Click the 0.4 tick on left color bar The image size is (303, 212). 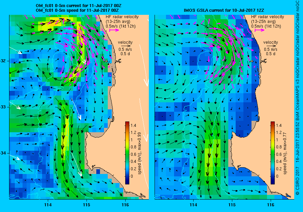133,162
